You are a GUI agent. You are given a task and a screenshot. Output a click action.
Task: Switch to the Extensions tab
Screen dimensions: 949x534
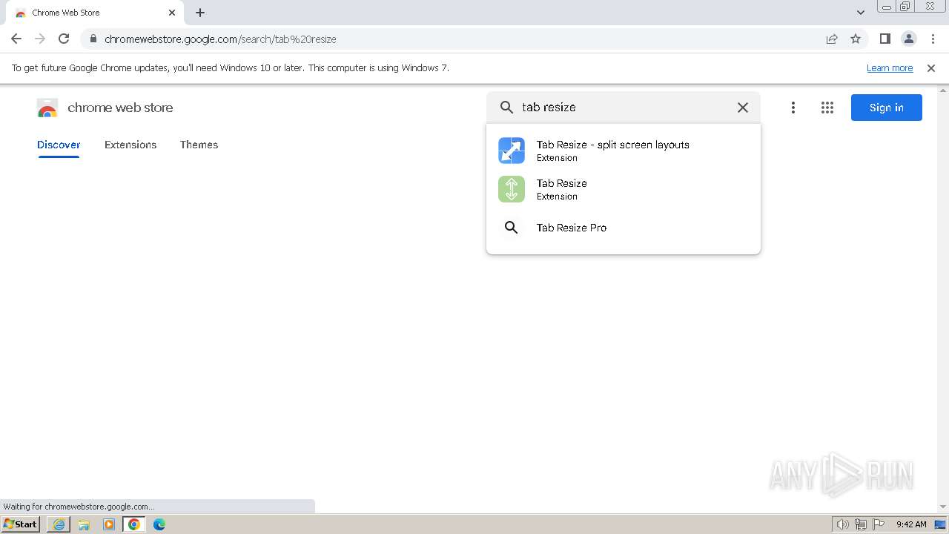130,145
